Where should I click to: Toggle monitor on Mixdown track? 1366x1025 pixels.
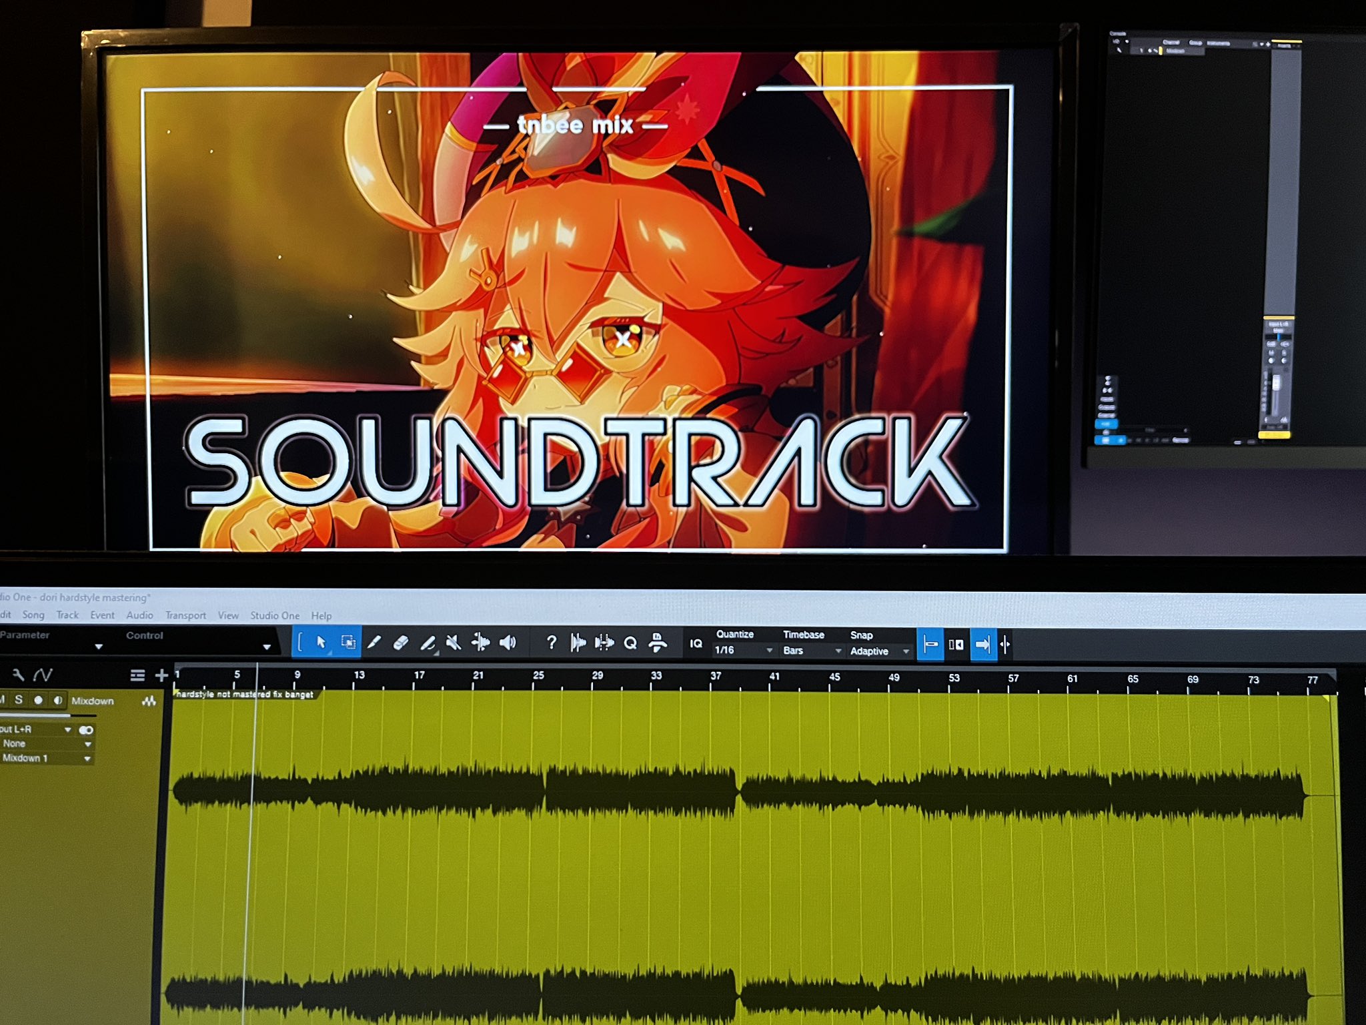click(x=59, y=700)
